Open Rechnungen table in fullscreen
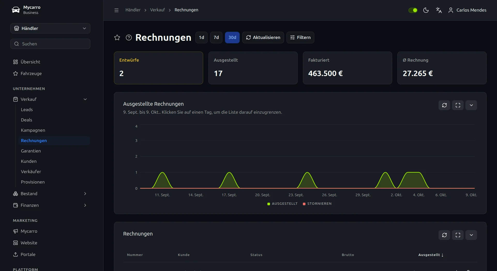Screen dimensions: 497x271 tap(458, 235)
